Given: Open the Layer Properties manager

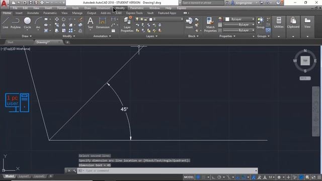Looking at the screenshot, I should [127, 25].
